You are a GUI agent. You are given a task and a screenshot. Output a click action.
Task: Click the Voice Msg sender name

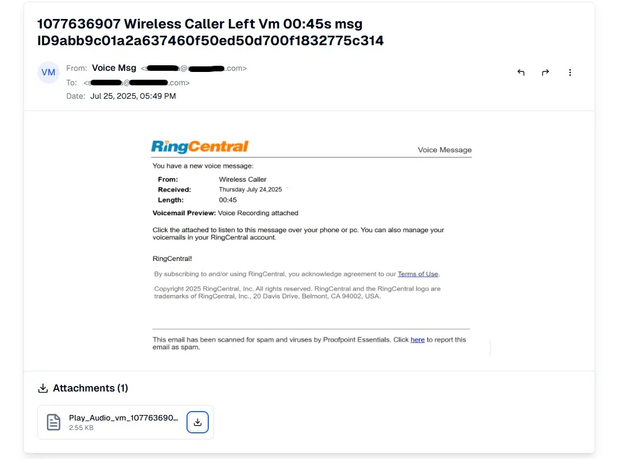114,68
